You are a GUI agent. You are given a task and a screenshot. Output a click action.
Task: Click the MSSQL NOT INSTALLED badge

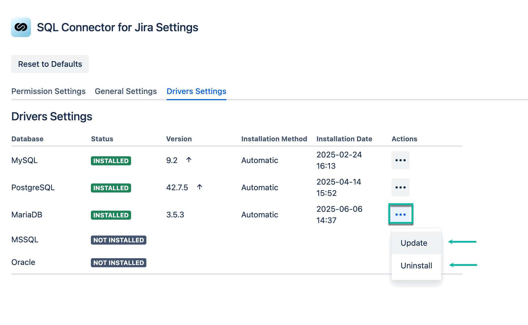click(x=119, y=240)
